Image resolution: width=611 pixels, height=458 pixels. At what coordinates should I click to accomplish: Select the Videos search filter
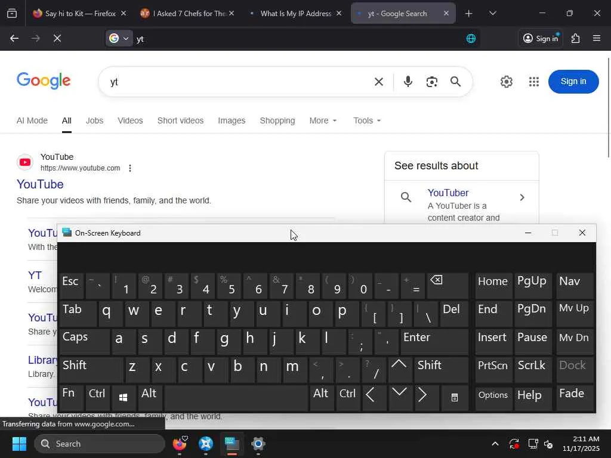[x=130, y=120]
